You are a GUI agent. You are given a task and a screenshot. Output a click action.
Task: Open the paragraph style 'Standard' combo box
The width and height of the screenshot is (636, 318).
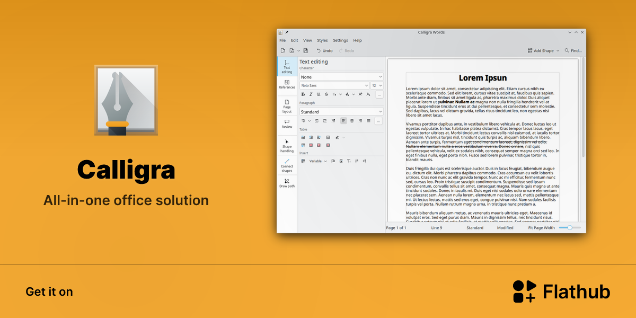tap(341, 112)
